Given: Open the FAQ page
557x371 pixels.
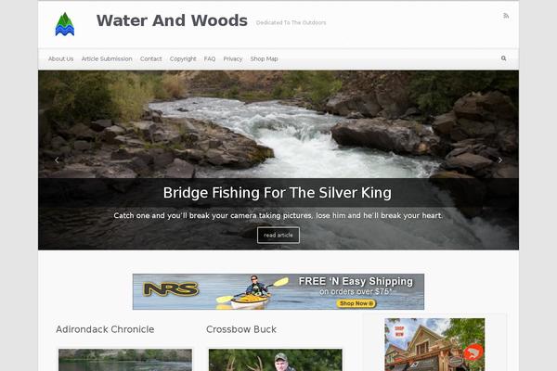Looking at the screenshot, I should pos(210,59).
